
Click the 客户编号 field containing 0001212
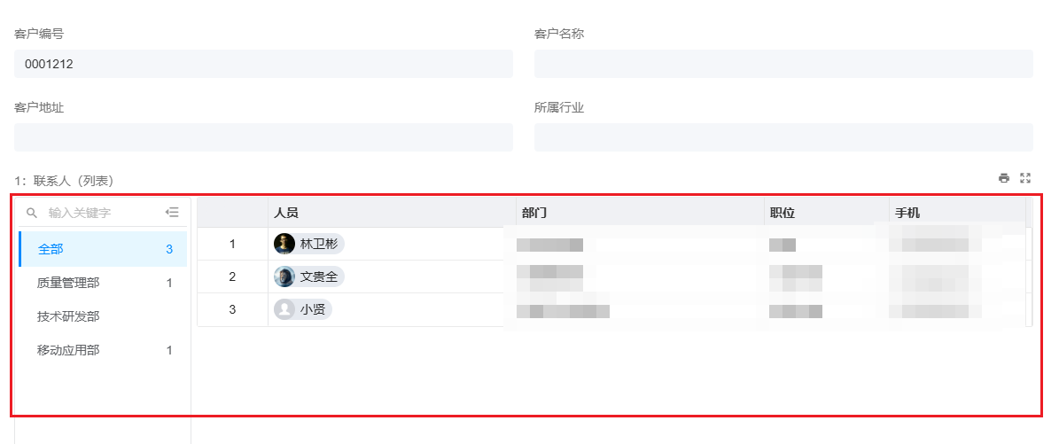(263, 64)
